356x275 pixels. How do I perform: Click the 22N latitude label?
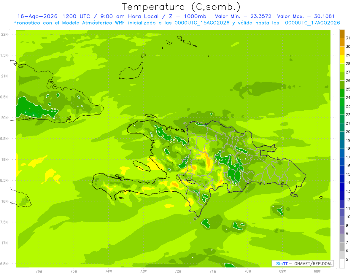(5, 34)
